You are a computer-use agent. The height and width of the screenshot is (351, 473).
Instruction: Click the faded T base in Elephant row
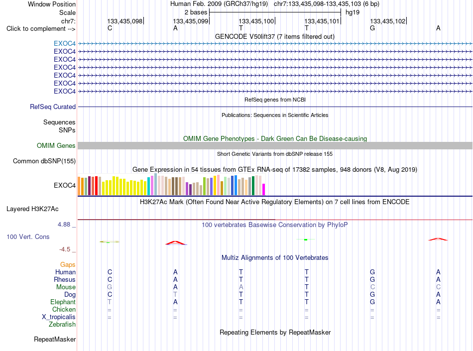[110, 302]
